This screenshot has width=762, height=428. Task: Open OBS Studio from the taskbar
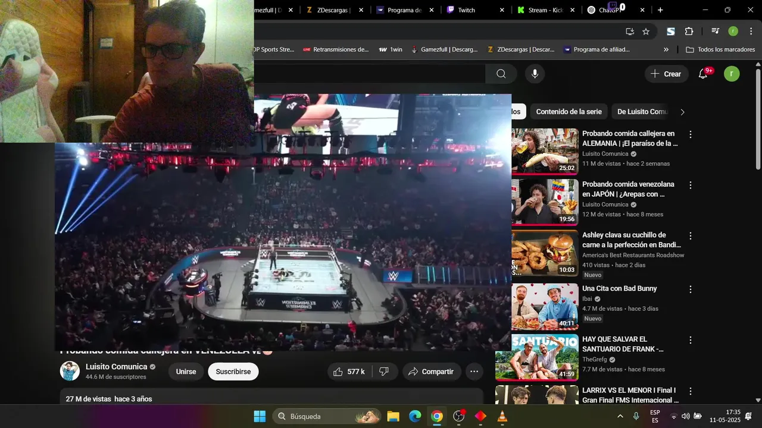[x=458, y=416]
